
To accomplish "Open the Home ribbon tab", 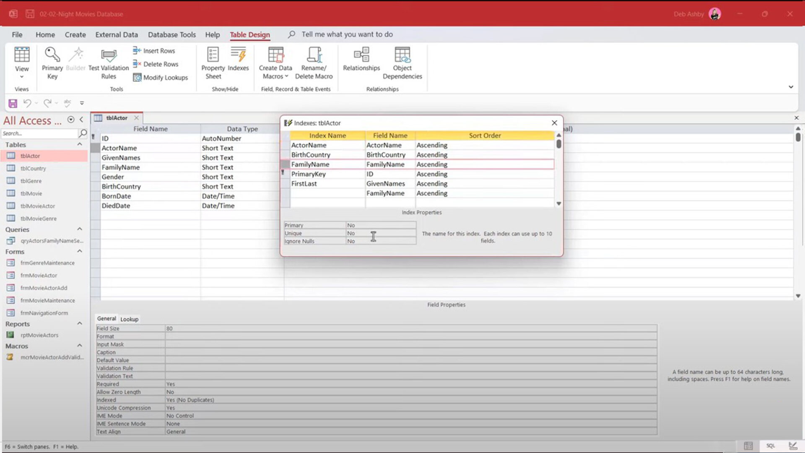I will pyautogui.click(x=45, y=34).
